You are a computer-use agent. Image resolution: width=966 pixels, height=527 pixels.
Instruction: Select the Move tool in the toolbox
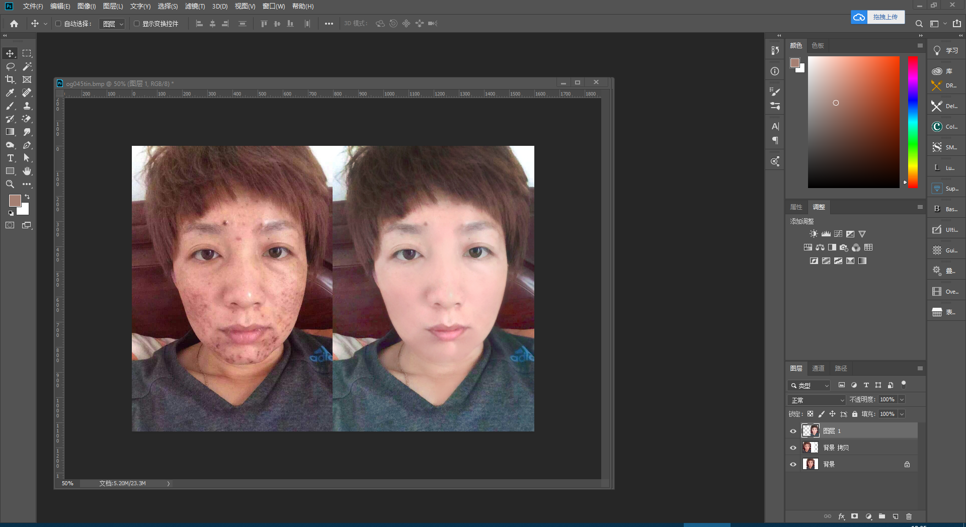[10, 53]
